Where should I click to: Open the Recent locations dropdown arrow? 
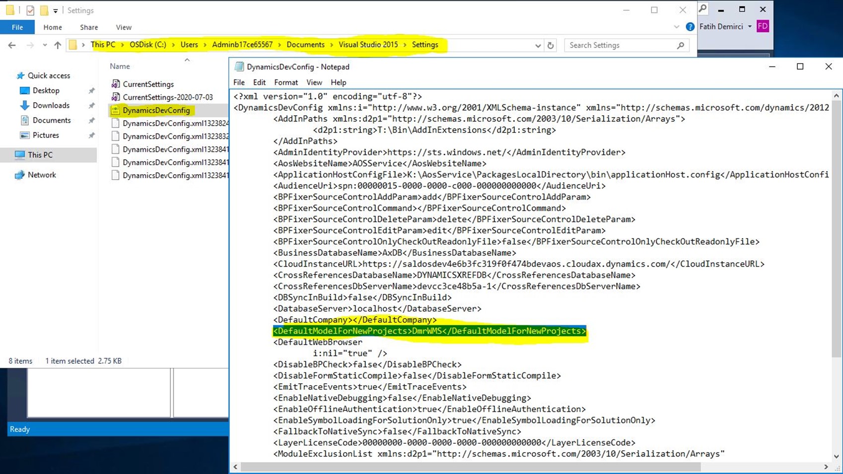(45, 45)
